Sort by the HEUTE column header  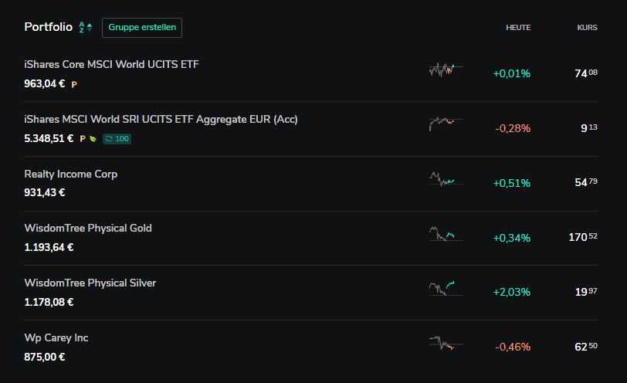pyautogui.click(x=518, y=28)
